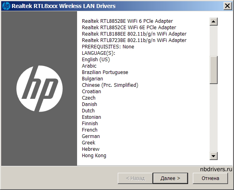Click the 'Danish' text

tap(89, 104)
